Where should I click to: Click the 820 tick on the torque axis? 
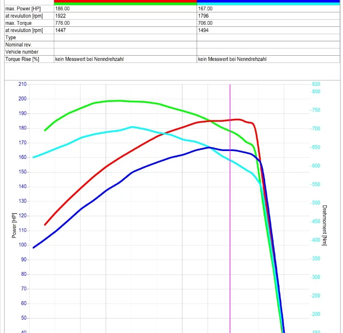click(316, 84)
